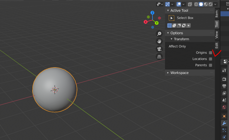Collapse the Options panel
The image size is (229, 140).
coord(168,33)
